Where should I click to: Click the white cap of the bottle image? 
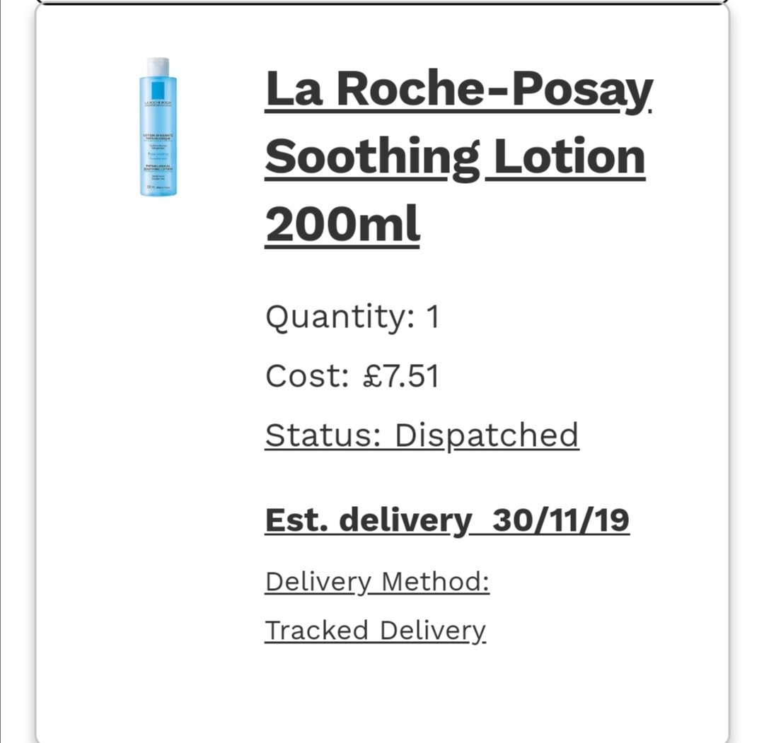[x=158, y=66]
